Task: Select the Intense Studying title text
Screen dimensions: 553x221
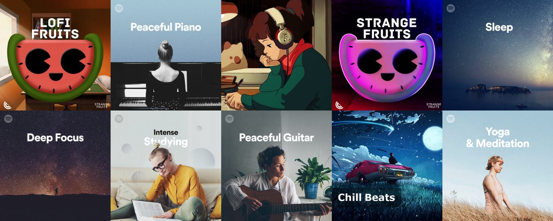Action: coord(166,137)
